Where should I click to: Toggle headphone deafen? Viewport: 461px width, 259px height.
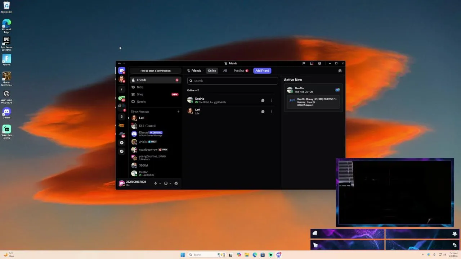166,183
